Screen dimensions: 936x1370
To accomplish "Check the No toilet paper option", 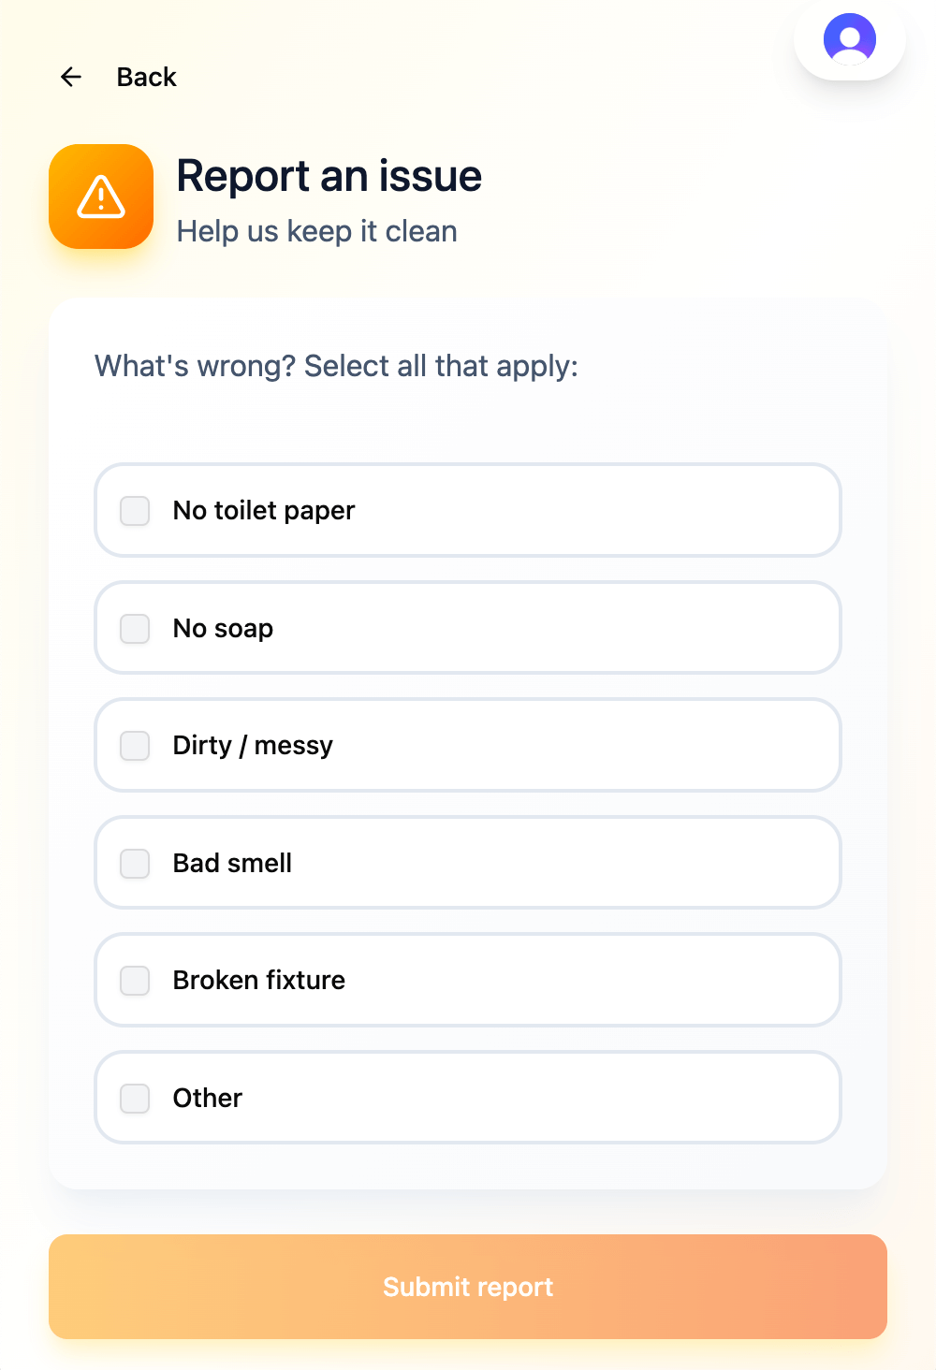I will pyautogui.click(x=134, y=511).
